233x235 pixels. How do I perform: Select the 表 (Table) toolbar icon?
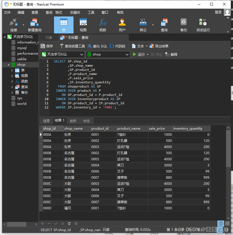point(64,25)
